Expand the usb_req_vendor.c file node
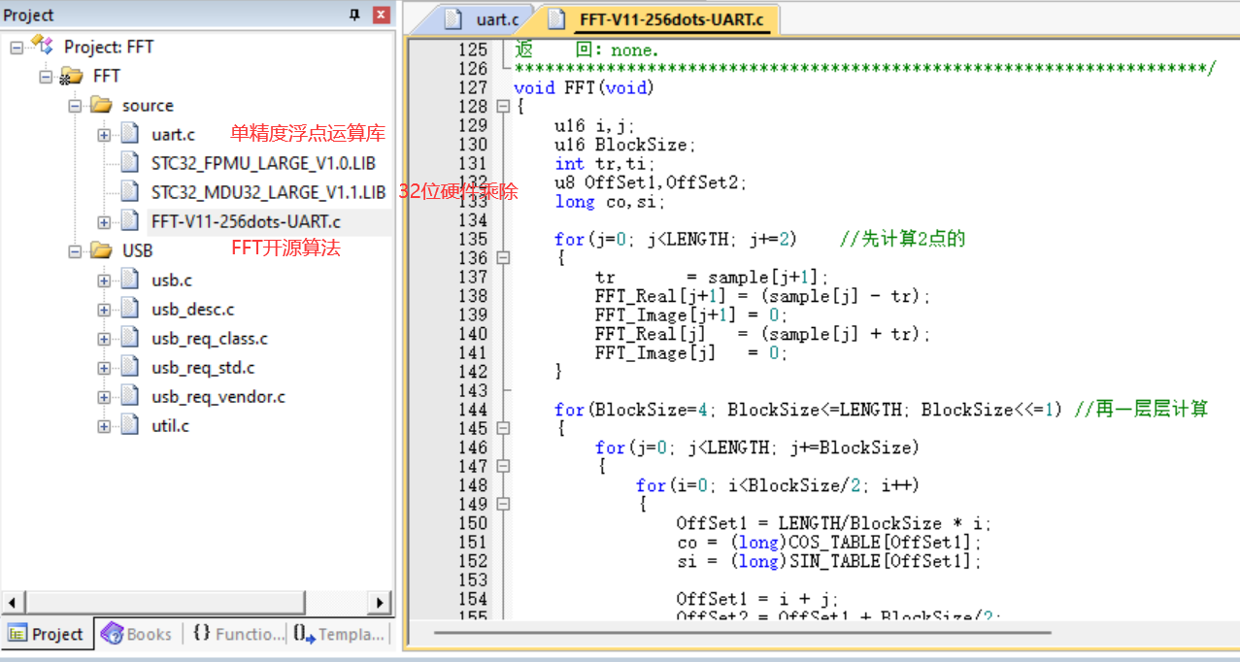The height and width of the screenshot is (662, 1240). 104,396
